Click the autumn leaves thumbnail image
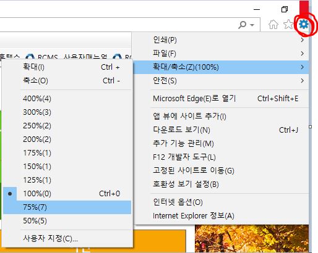Screen dimensions: 318x253 [x=252, y=239]
